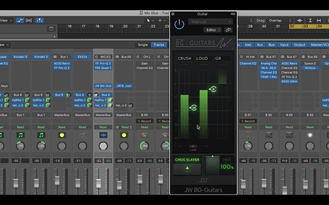Open the Manual preset dropdown
Image resolution: width=329 pixels, height=205 pixels.
coord(210,22)
